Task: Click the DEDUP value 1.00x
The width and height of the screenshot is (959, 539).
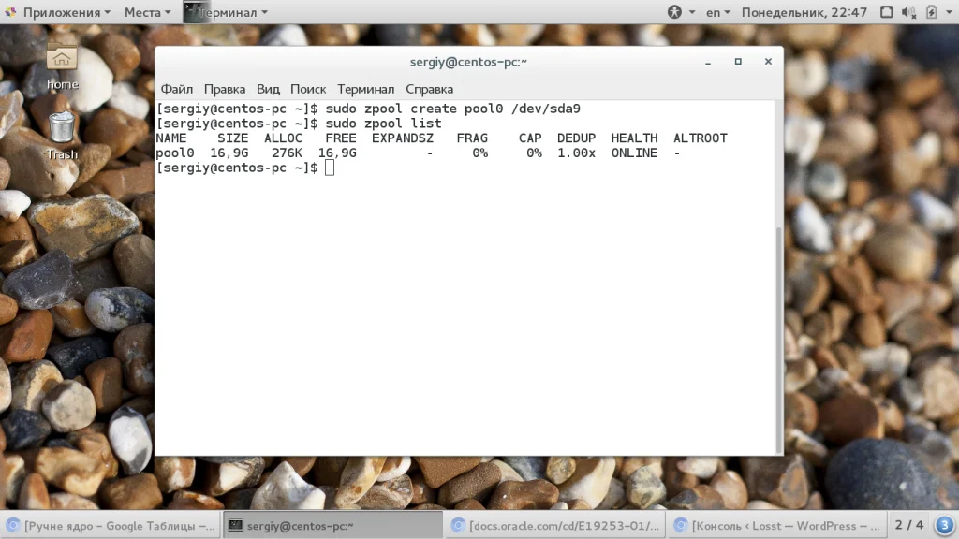Action: [x=576, y=153]
